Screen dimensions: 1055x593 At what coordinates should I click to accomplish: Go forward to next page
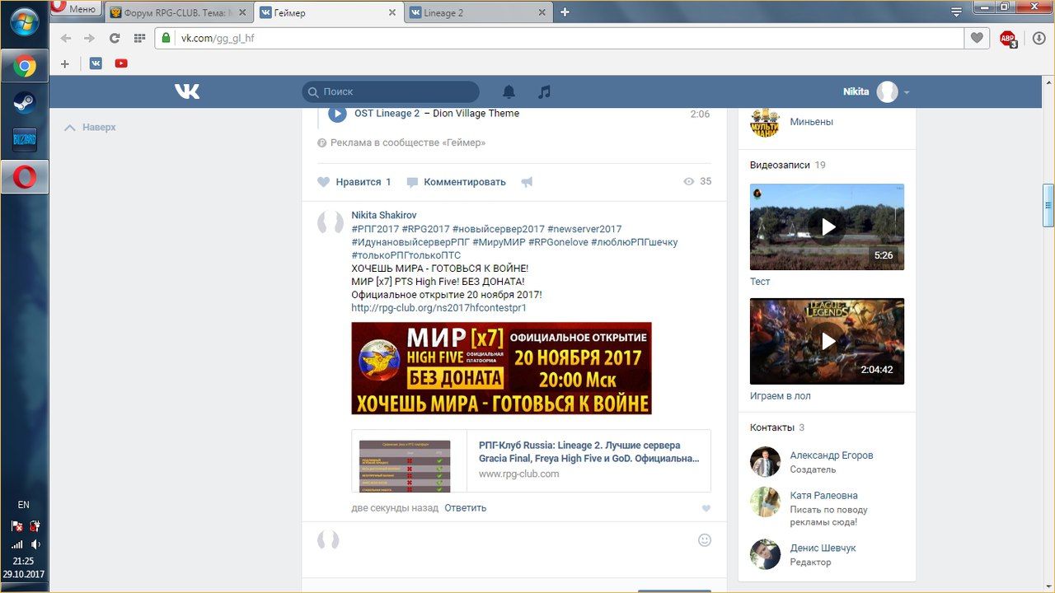89,38
